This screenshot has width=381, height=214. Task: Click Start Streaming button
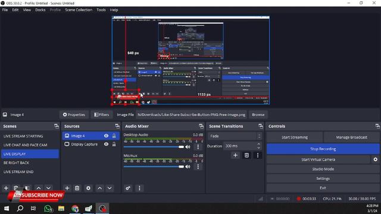pos(295,137)
